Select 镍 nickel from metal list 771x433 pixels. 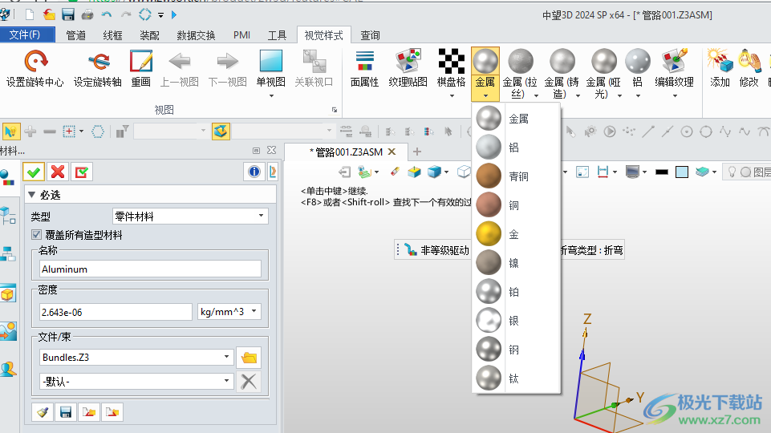point(517,263)
